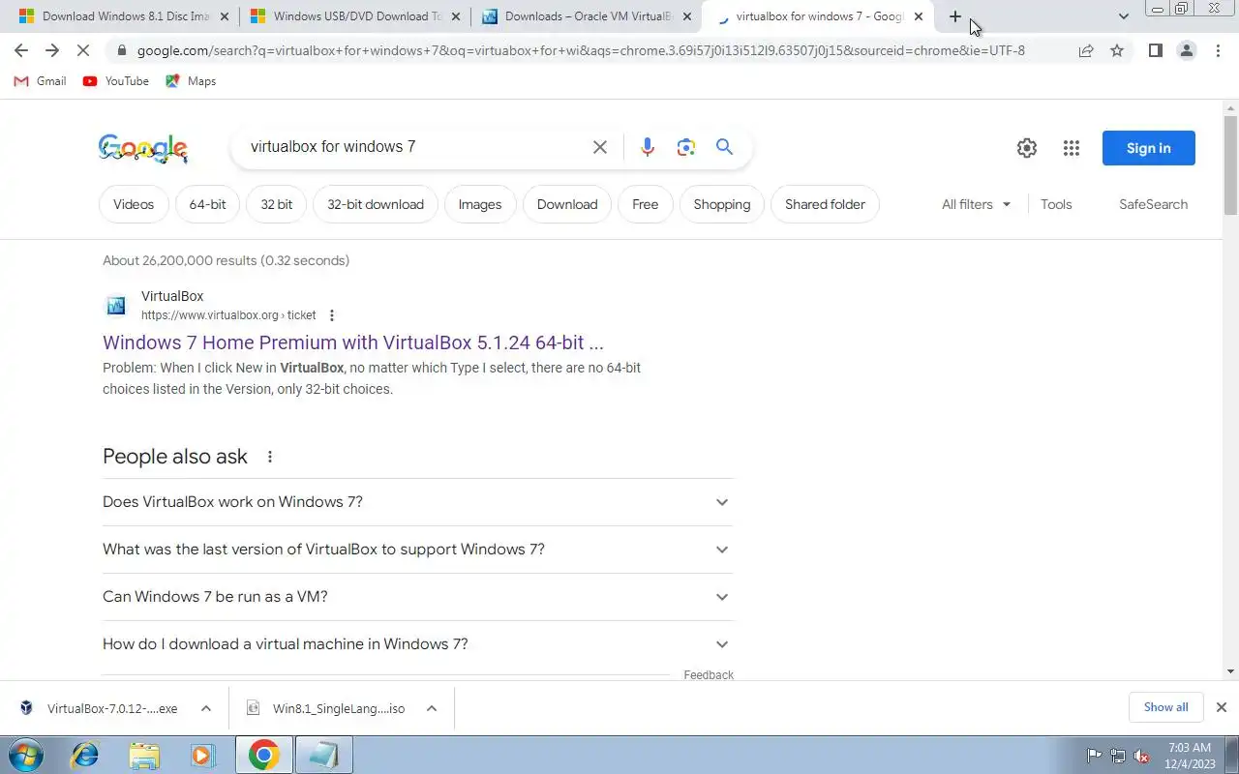
Task: Click the Sign in button
Action: pos(1149,148)
